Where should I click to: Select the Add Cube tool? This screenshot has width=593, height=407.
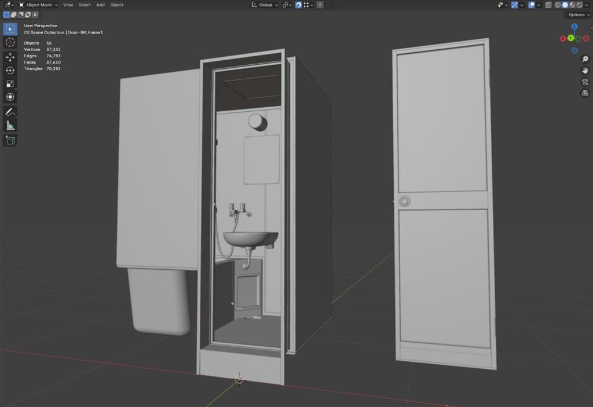(10, 140)
